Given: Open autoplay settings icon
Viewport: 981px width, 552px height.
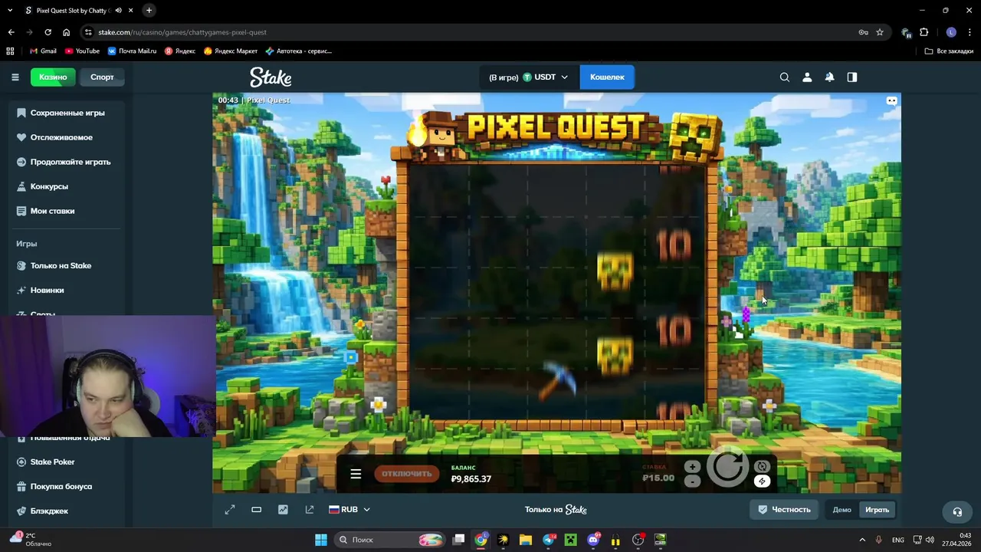Looking at the screenshot, I should click(x=762, y=466).
